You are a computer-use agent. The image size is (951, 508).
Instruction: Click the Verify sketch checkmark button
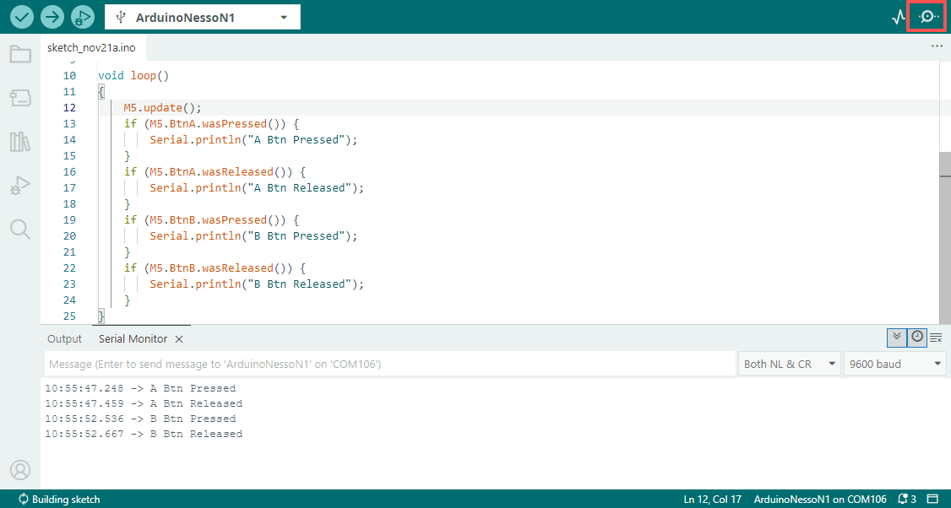(22, 17)
